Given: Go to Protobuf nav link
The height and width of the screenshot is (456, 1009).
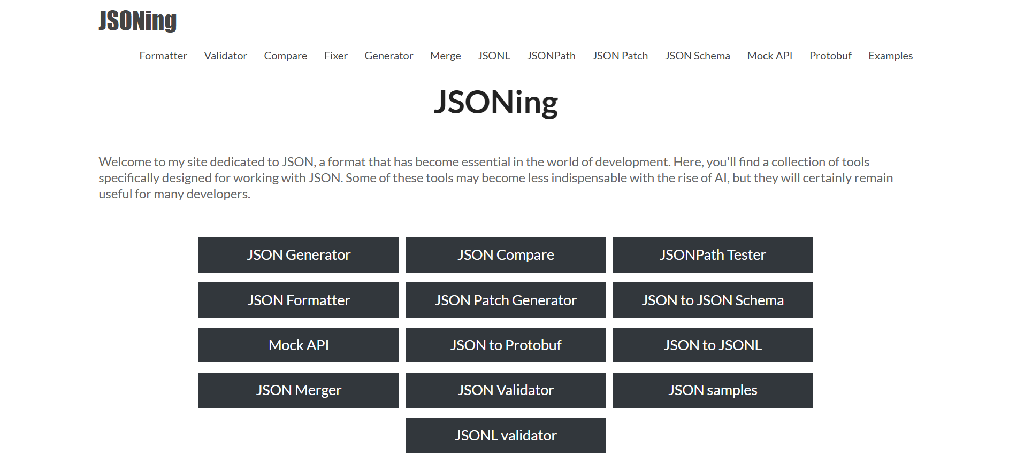Looking at the screenshot, I should pyautogui.click(x=830, y=56).
